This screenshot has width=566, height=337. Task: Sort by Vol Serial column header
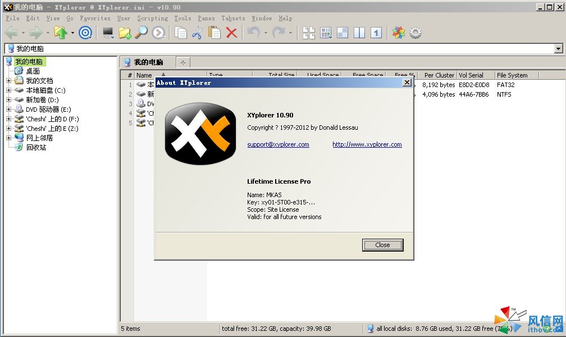(x=475, y=75)
